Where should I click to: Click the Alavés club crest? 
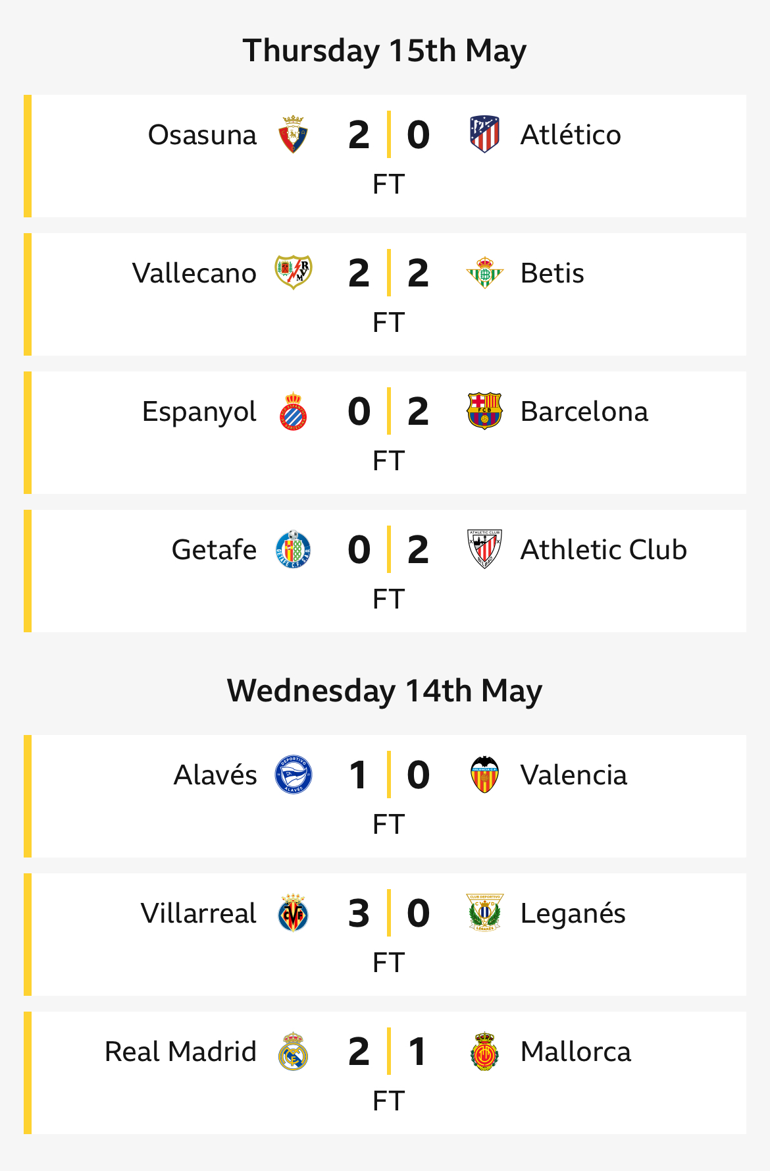[x=293, y=775]
